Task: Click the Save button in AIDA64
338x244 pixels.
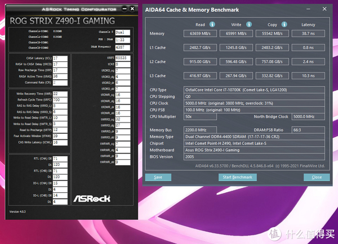Action: pyautogui.click(x=158, y=177)
